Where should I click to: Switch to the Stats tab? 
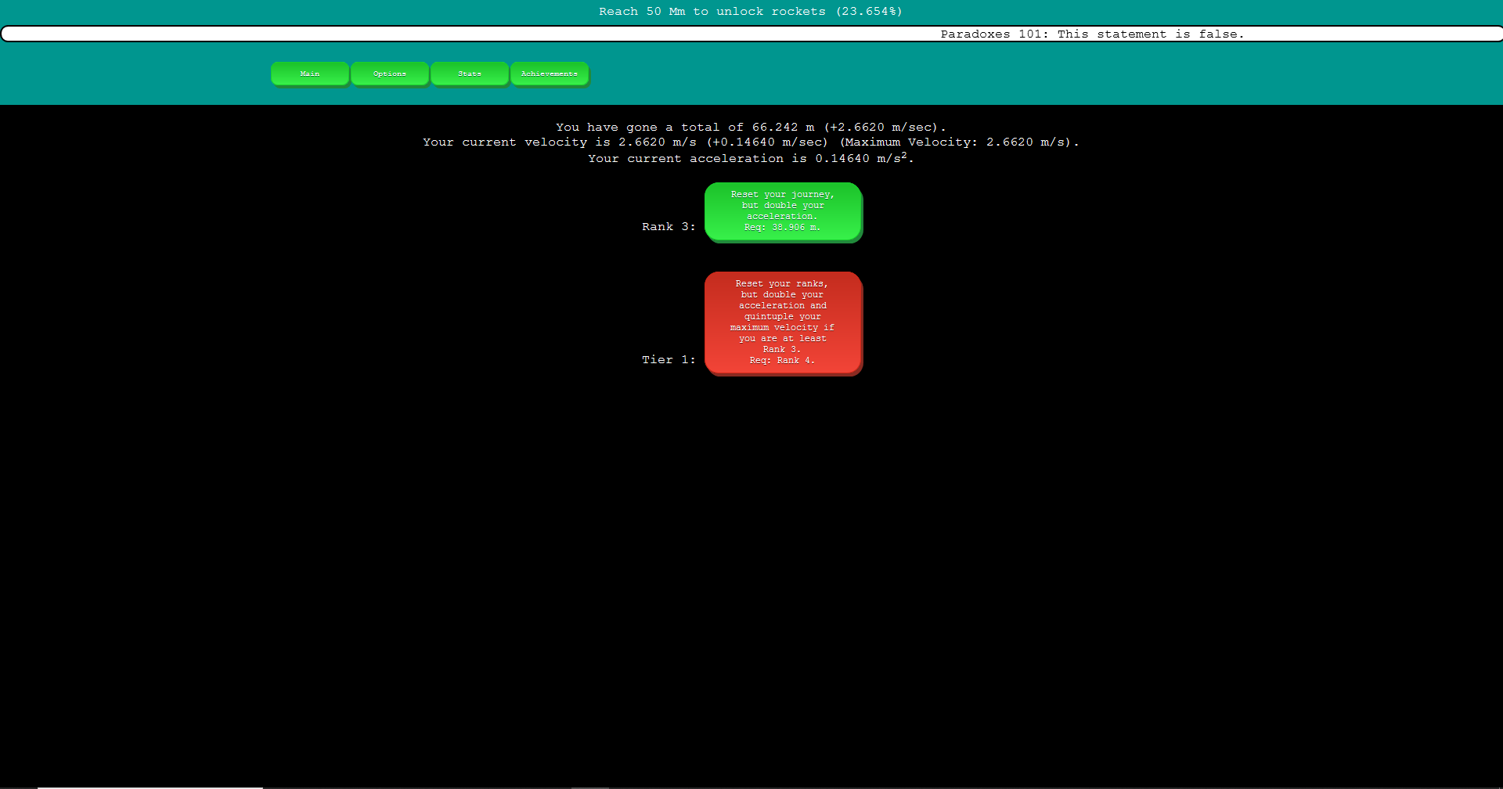coord(470,74)
